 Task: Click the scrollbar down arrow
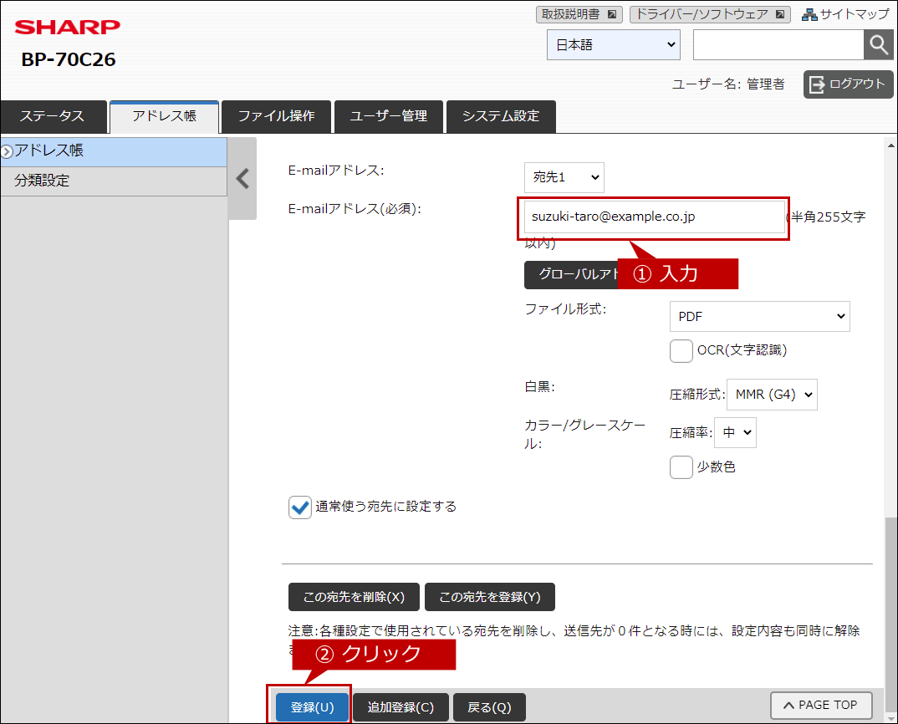pyautogui.click(x=890, y=717)
